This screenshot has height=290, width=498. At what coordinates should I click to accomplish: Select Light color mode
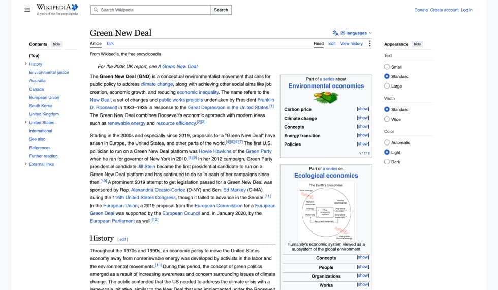point(387,152)
